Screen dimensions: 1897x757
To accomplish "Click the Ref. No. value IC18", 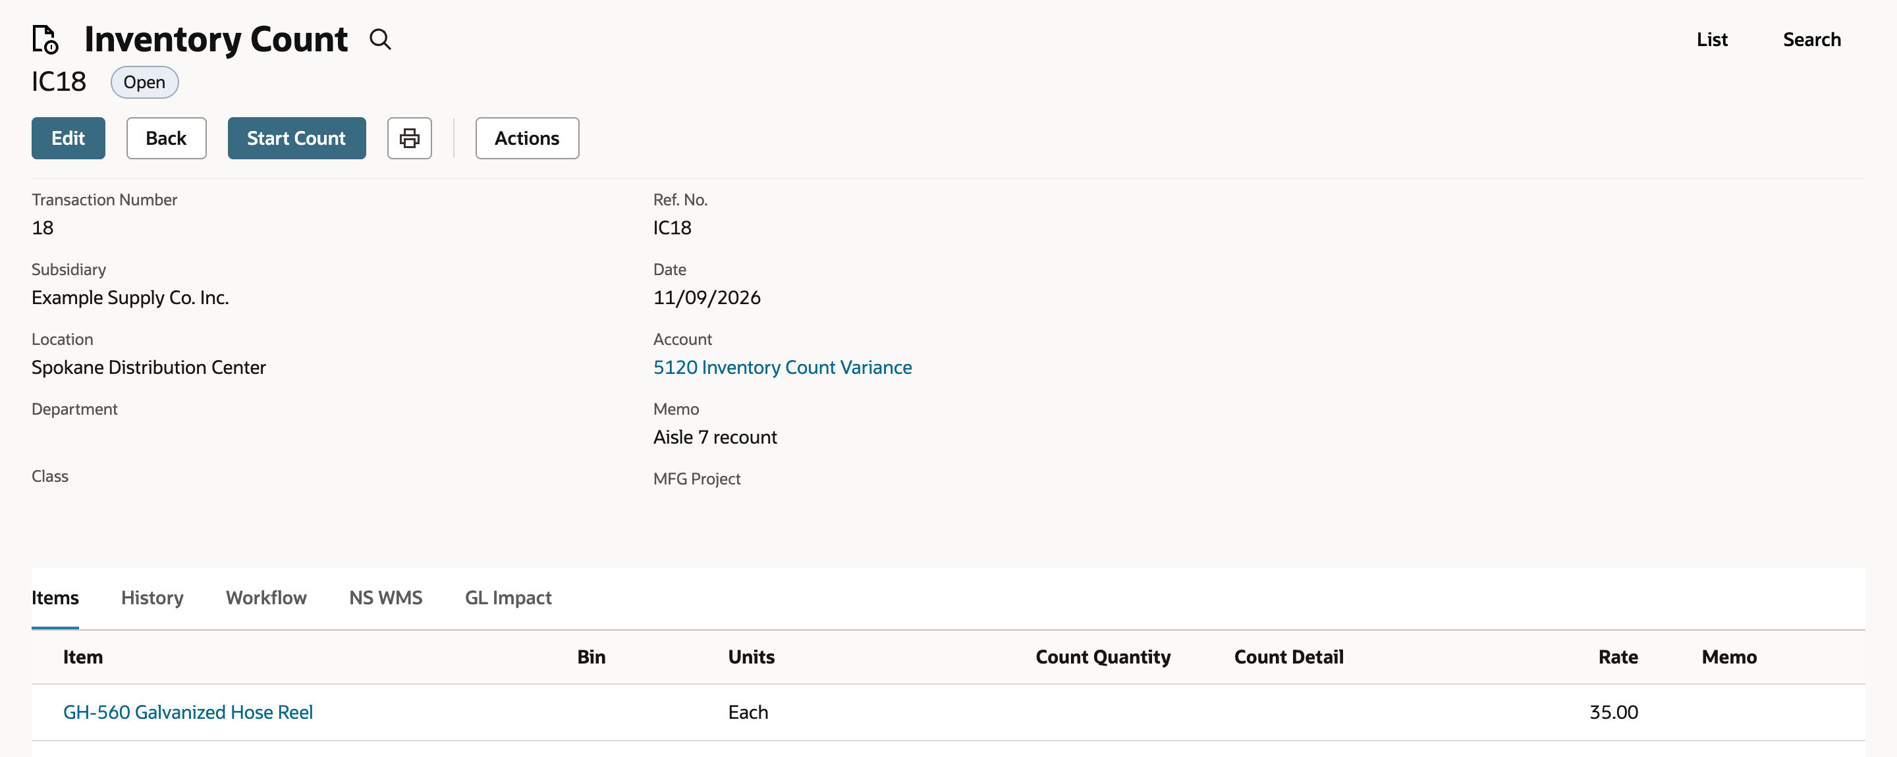I will pyautogui.click(x=673, y=227).
